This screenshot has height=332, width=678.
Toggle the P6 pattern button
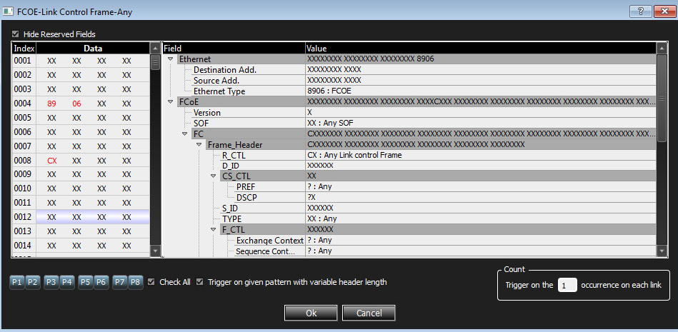point(101,282)
